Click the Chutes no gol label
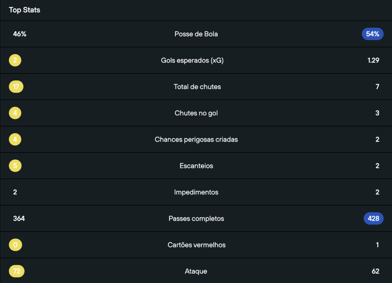 coord(196,113)
